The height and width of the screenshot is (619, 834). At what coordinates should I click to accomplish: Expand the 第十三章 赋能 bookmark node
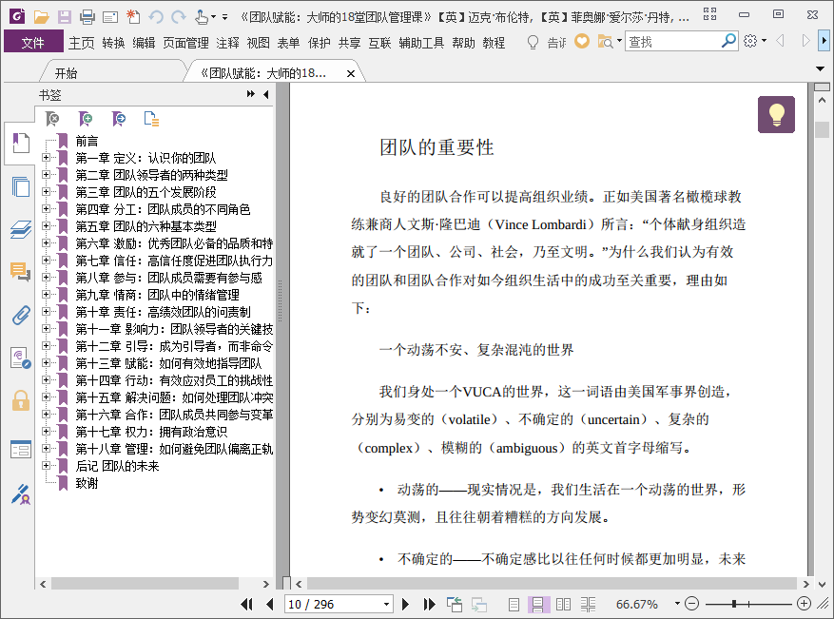coord(46,362)
